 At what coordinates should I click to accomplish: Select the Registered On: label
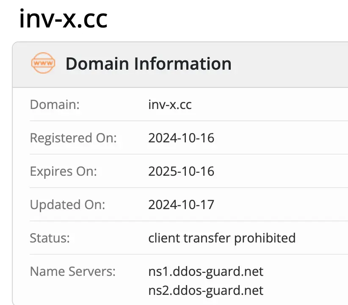click(73, 138)
